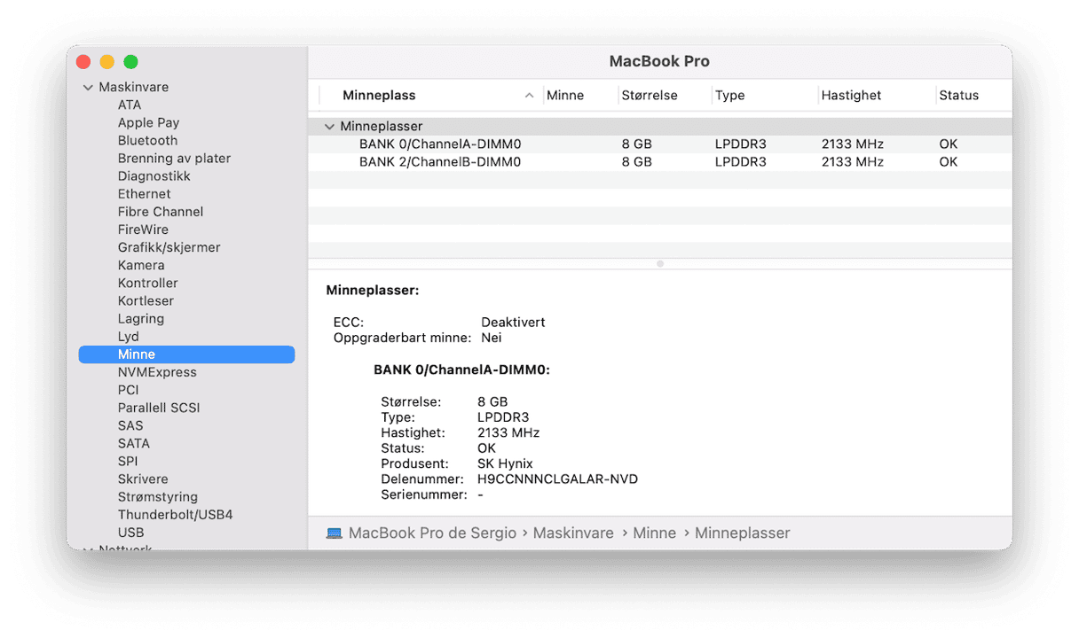This screenshot has height=638, width=1079.
Task: Maximize the window with green button
Action: point(130,62)
